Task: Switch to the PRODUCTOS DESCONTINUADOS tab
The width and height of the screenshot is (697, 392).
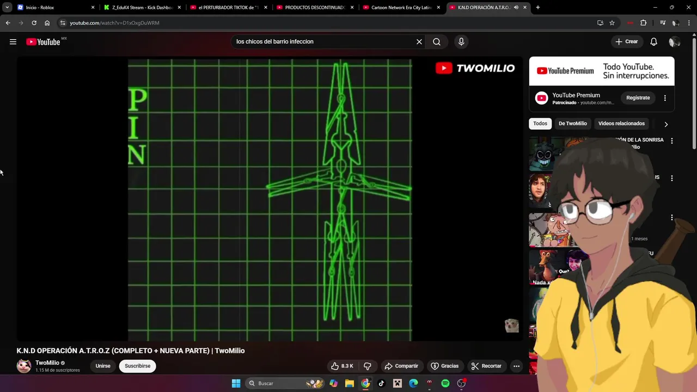Action: click(x=315, y=8)
